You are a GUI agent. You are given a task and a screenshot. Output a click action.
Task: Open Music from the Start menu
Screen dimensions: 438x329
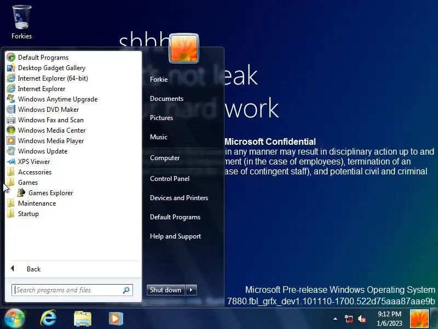click(159, 137)
